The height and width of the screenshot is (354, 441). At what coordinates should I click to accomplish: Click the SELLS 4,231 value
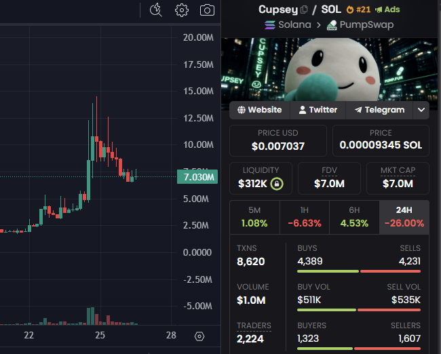pyautogui.click(x=410, y=262)
